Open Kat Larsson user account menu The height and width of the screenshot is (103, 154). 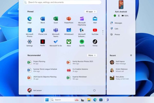pos(35,90)
